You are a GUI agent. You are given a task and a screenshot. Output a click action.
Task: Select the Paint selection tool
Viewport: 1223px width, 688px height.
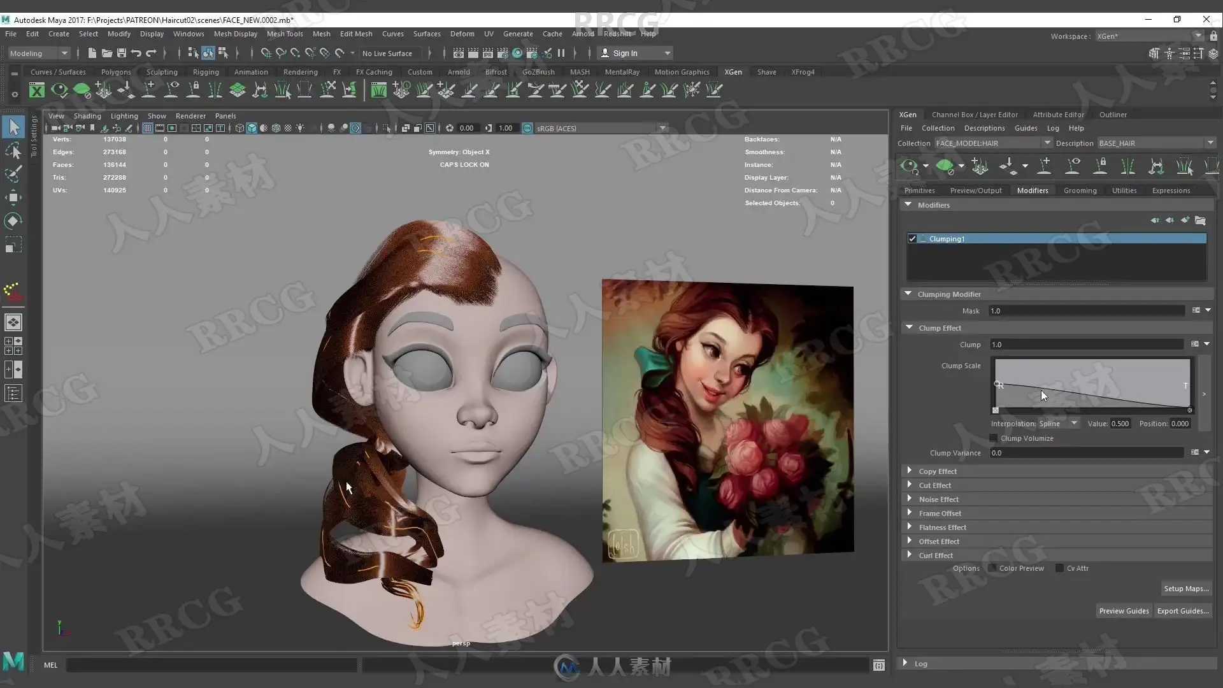click(14, 174)
